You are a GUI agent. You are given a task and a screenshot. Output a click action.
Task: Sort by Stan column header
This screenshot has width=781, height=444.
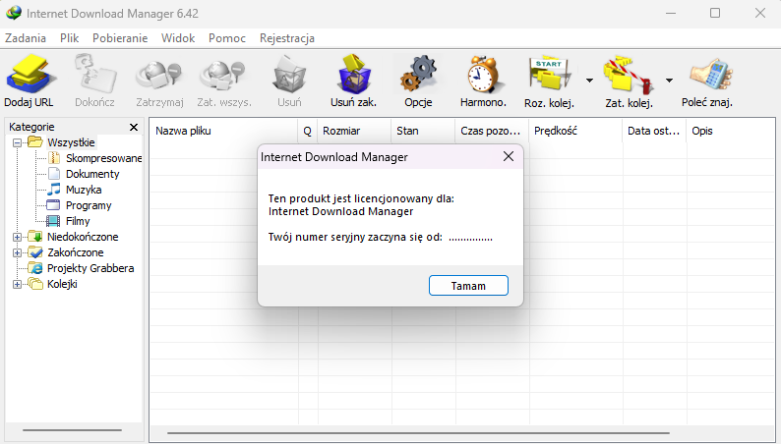423,131
